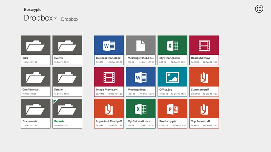Screen dimensions: 271x152
Task: Open Product.pptx PowerPoint icon
Action: click(x=172, y=109)
